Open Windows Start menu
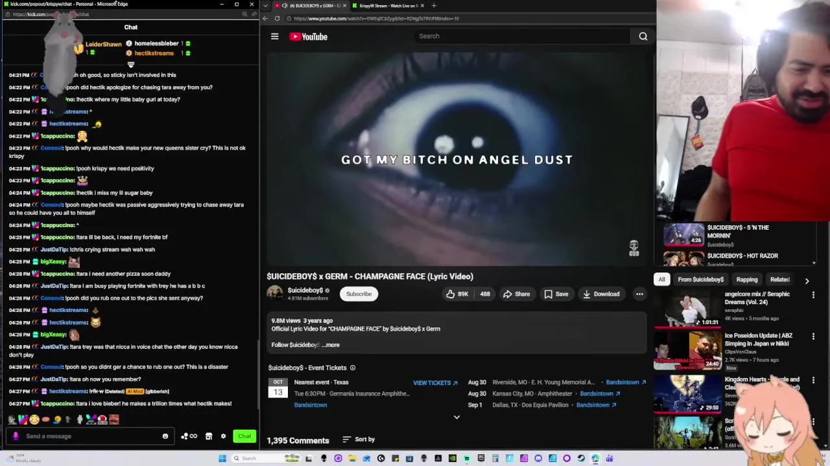The width and height of the screenshot is (830, 466). 222,458
